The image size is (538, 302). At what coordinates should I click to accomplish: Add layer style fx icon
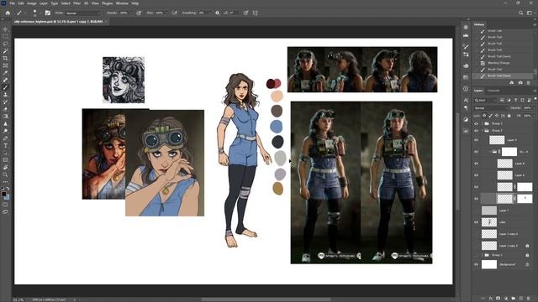(491, 299)
